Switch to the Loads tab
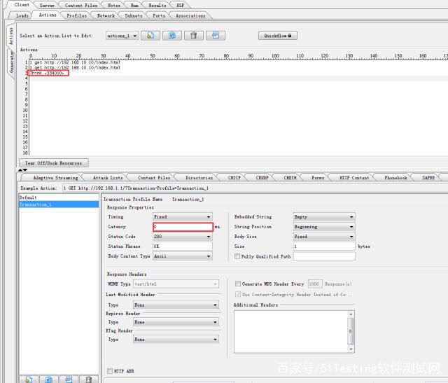The image size is (448, 383). (x=22, y=15)
